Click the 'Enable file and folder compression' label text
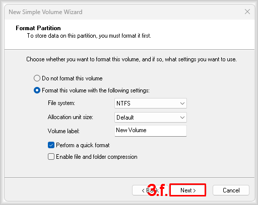 [97, 157]
